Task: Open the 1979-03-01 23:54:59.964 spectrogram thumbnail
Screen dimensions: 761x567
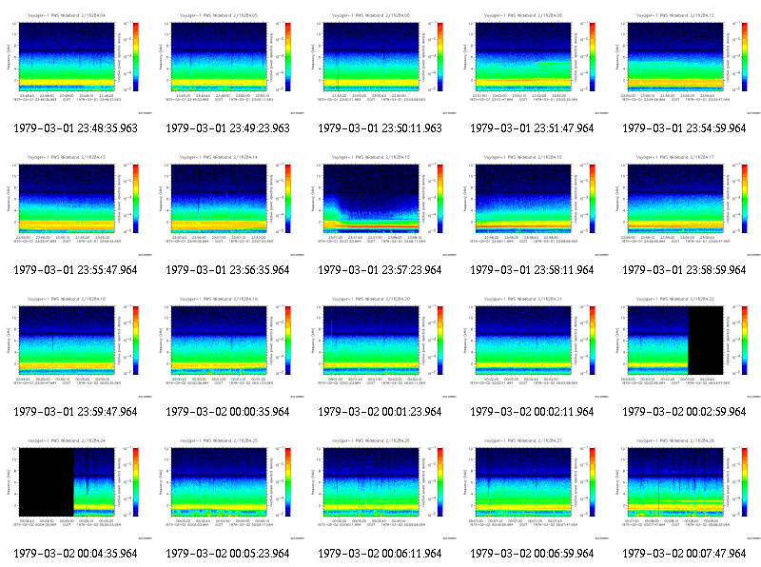Action: pyautogui.click(x=685, y=63)
